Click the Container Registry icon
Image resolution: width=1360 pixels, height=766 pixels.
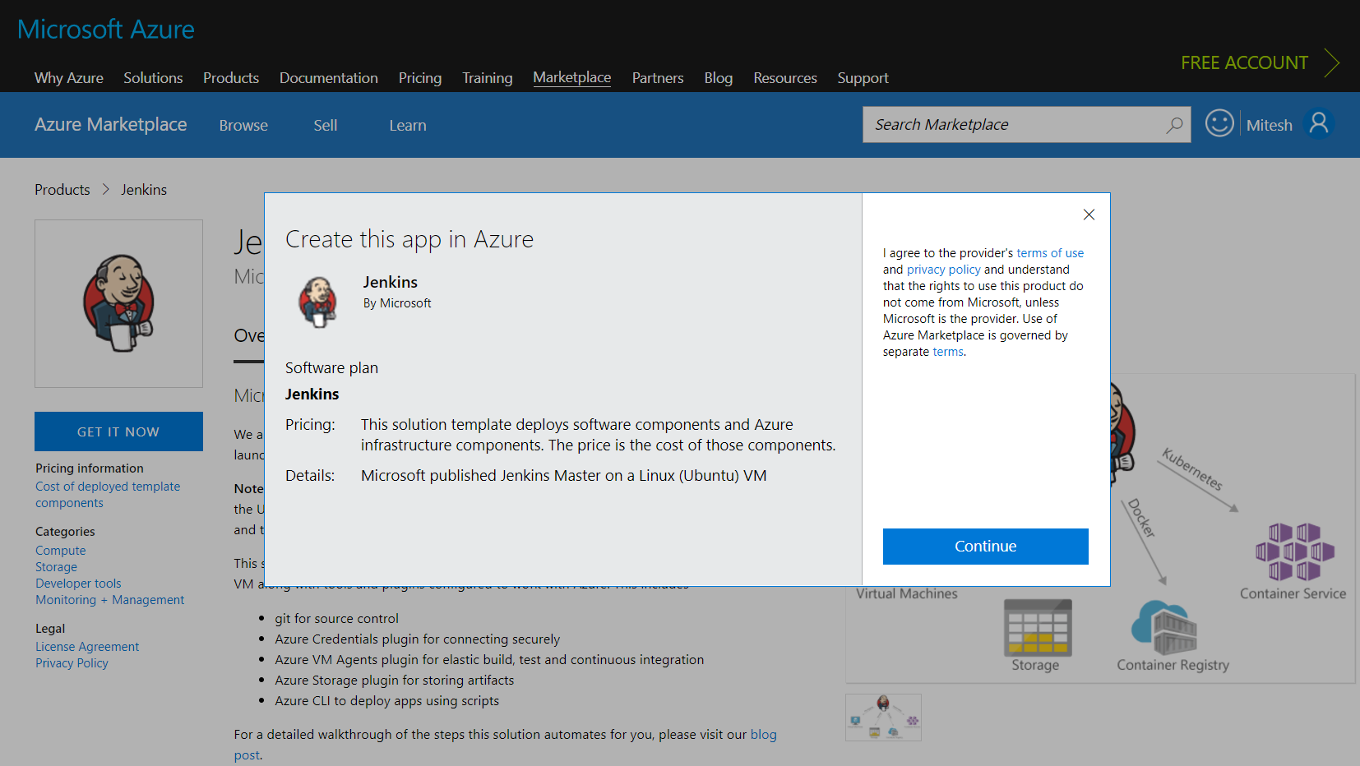(1164, 627)
